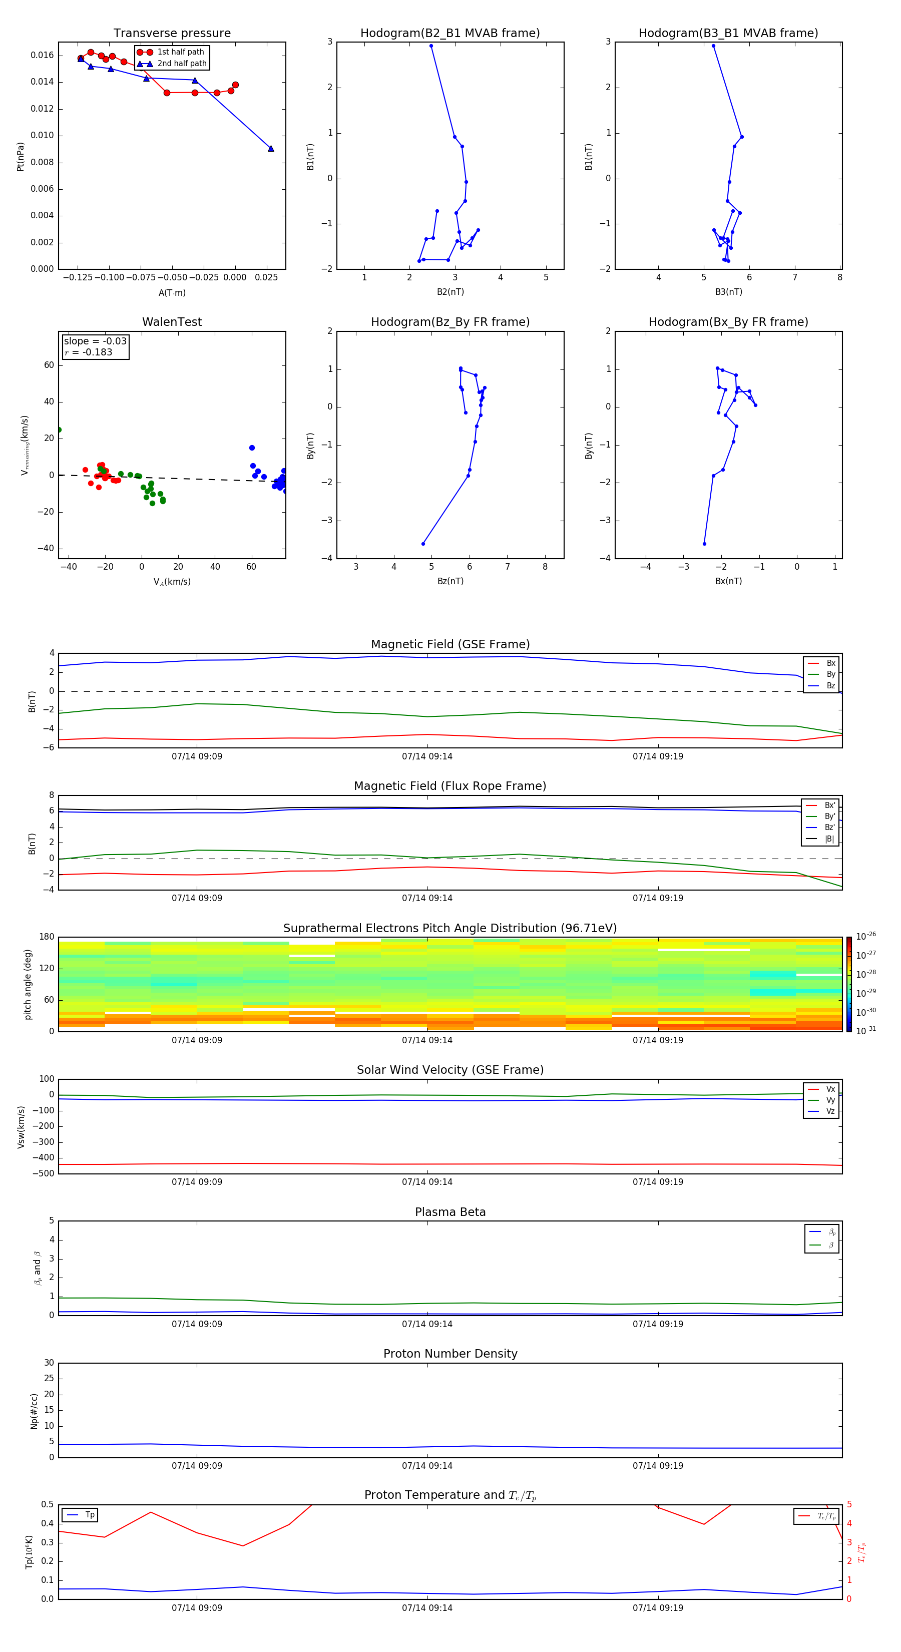Click the Te/Tp legend box
The height and width of the screenshot is (1652, 901).
816,1516
